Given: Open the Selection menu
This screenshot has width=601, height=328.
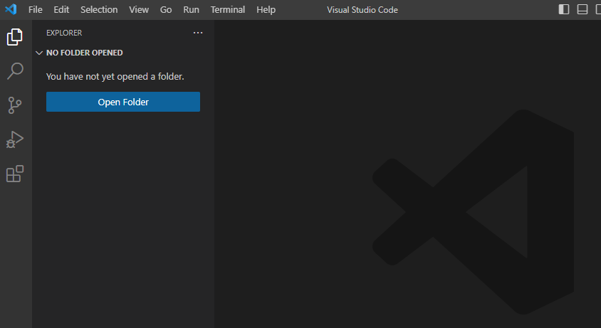Looking at the screenshot, I should (x=99, y=9).
